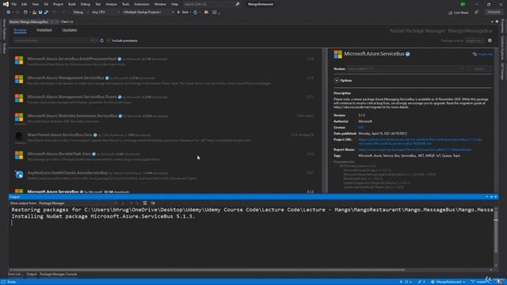Click the Live Share button
This screenshot has width=507, height=285.
[x=459, y=13]
